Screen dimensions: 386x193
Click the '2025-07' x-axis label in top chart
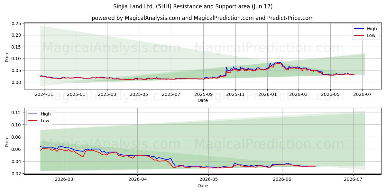171,95
